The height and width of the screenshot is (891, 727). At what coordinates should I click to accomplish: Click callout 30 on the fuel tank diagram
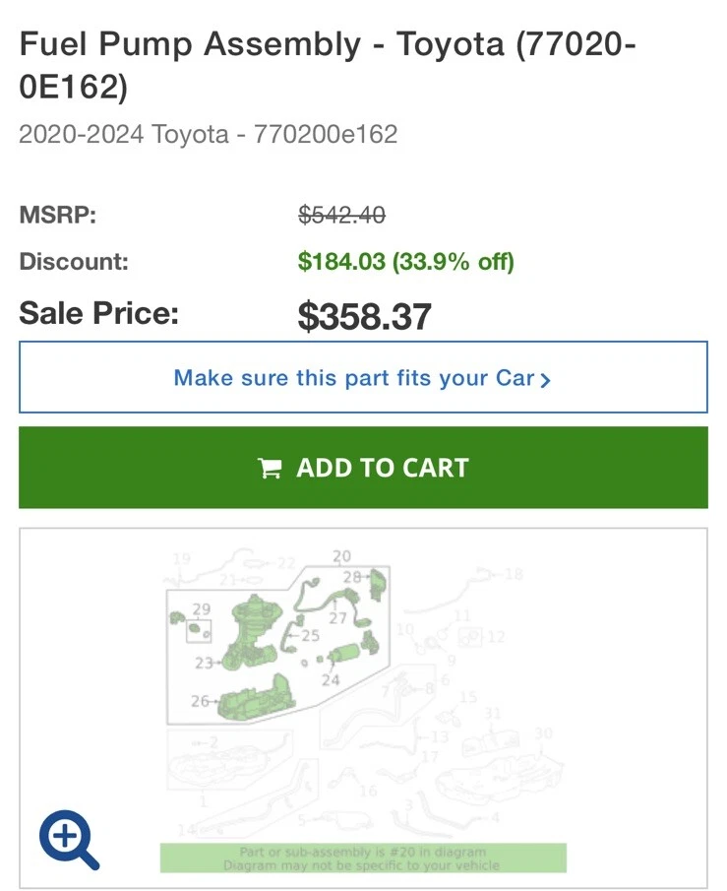click(x=543, y=733)
